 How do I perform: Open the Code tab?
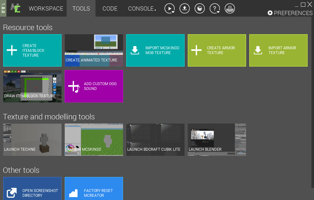[110, 9]
